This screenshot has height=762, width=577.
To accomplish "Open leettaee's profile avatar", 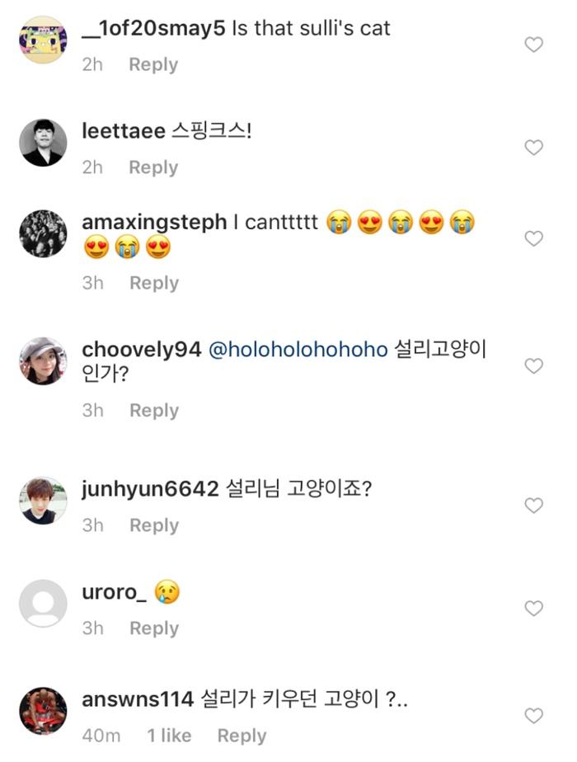I will (x=43, y=143).
